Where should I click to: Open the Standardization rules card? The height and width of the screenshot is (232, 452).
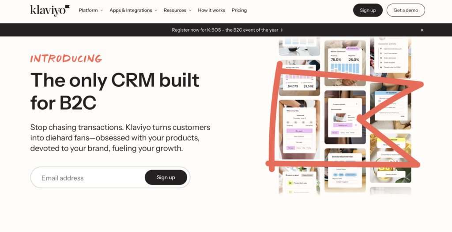tap(345, 169)
